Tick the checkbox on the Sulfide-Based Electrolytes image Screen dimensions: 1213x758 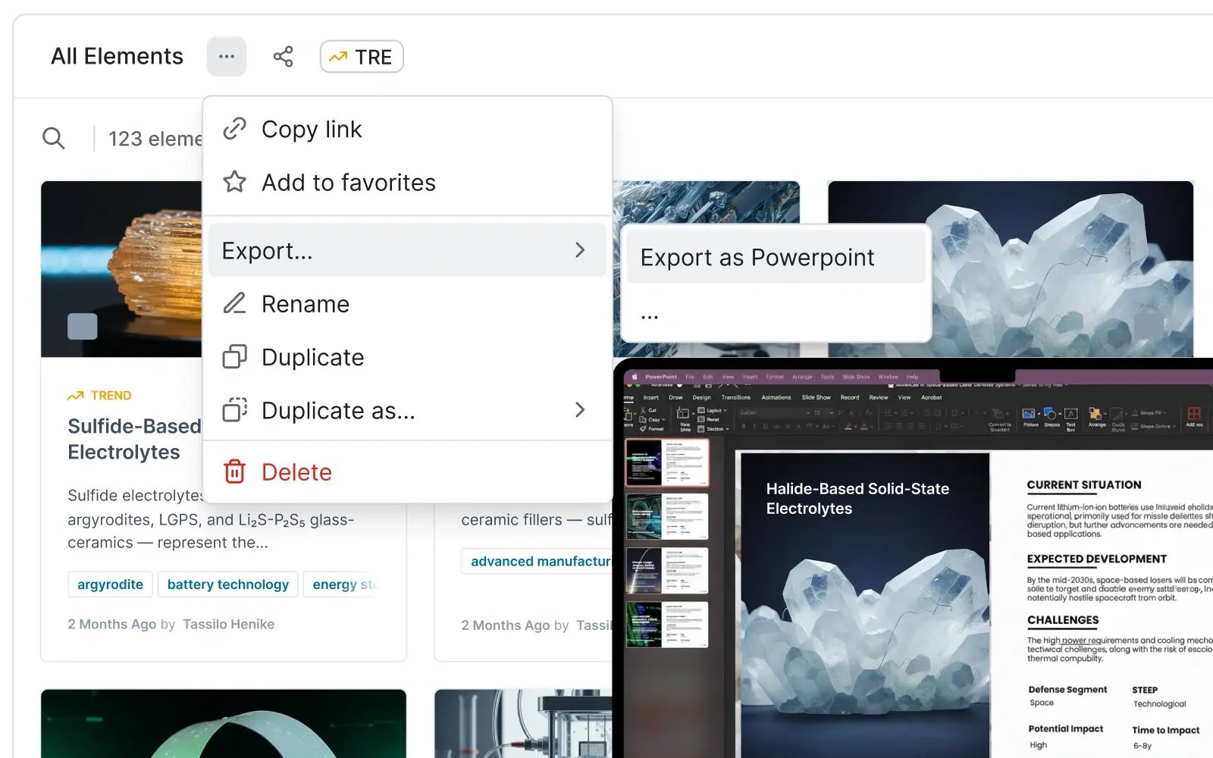coord(83,326)
